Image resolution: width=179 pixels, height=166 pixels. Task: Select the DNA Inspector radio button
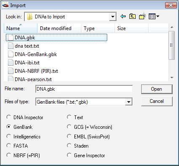(x=8, y=117)
